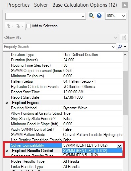Click the Duration (hours) value 24.000
The image size is (131, 171).
[69, 60]
